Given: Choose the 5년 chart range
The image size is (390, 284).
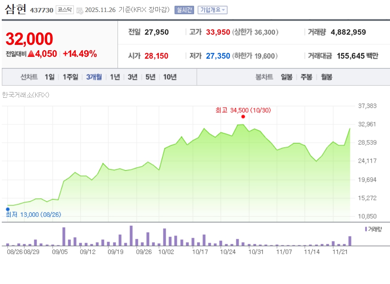Looking at the screenshot, I should [150, 77].
